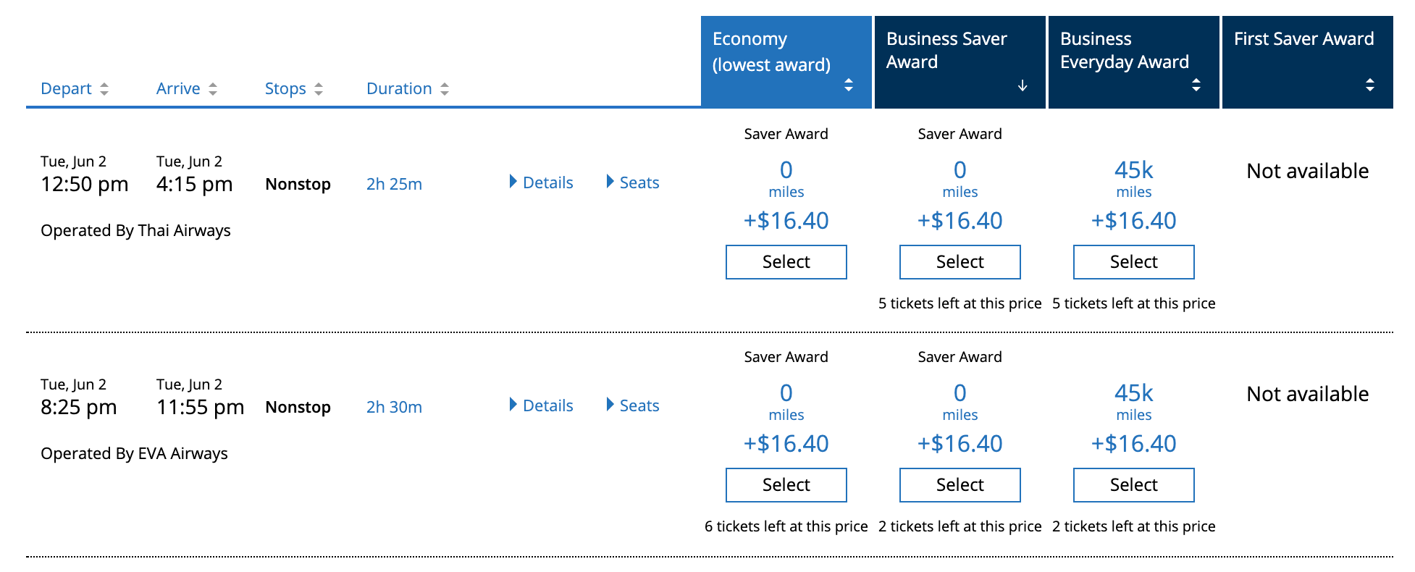Select Economy award on 12:50 pm flight
This screenshot has width=1415, height=572.
tap(786, 262)
